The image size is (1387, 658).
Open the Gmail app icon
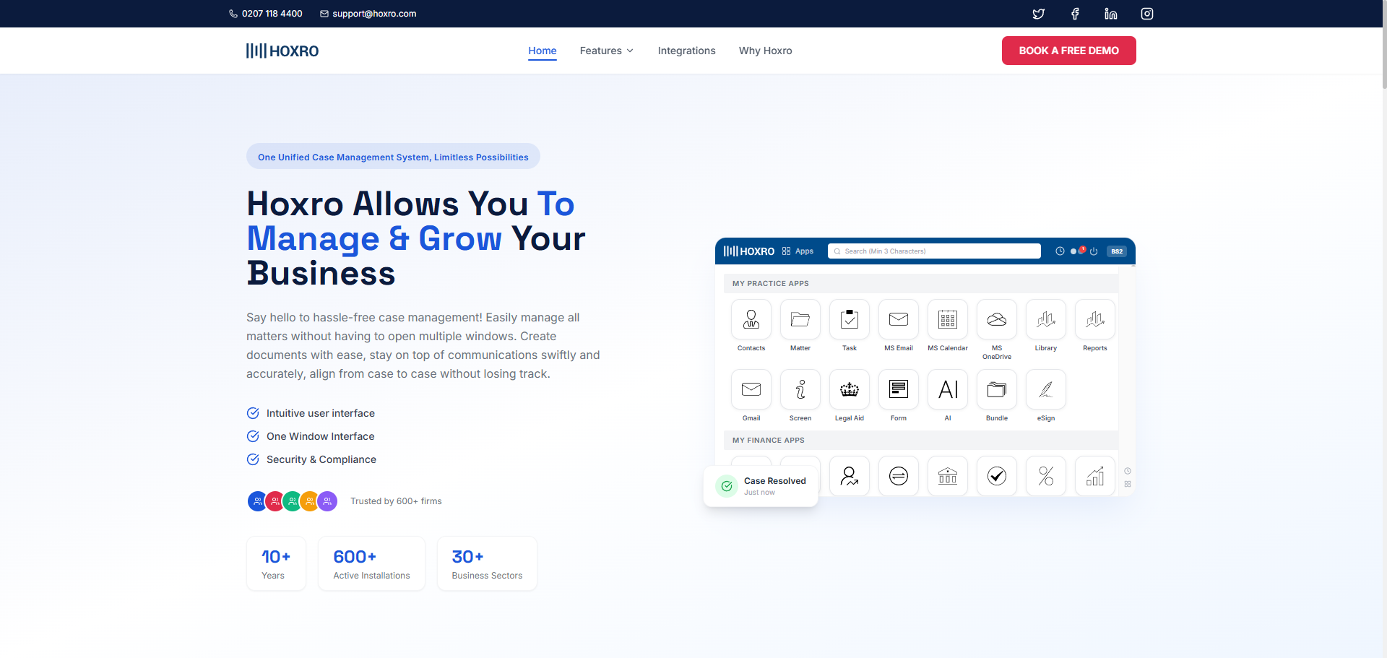tap(751, 389)
